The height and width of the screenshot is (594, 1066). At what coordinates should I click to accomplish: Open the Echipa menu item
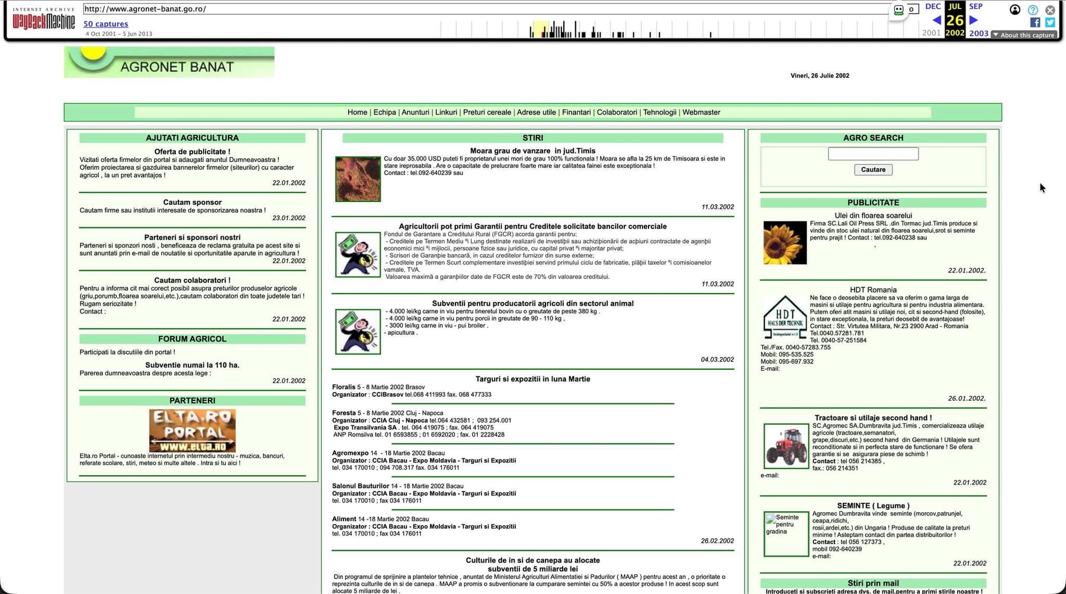(x=384, y=113)
